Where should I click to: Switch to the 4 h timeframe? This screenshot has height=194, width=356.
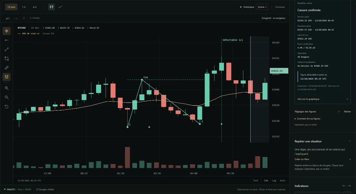pos(35,7)
